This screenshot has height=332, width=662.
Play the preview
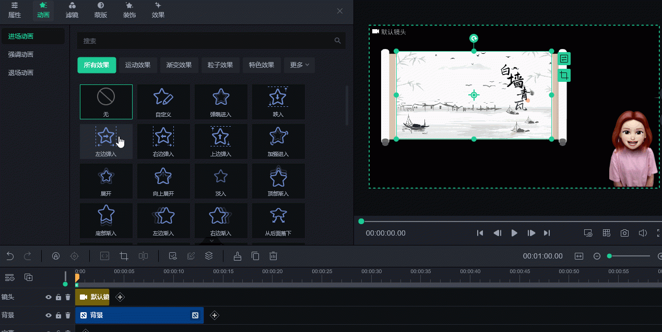point(514,233)
